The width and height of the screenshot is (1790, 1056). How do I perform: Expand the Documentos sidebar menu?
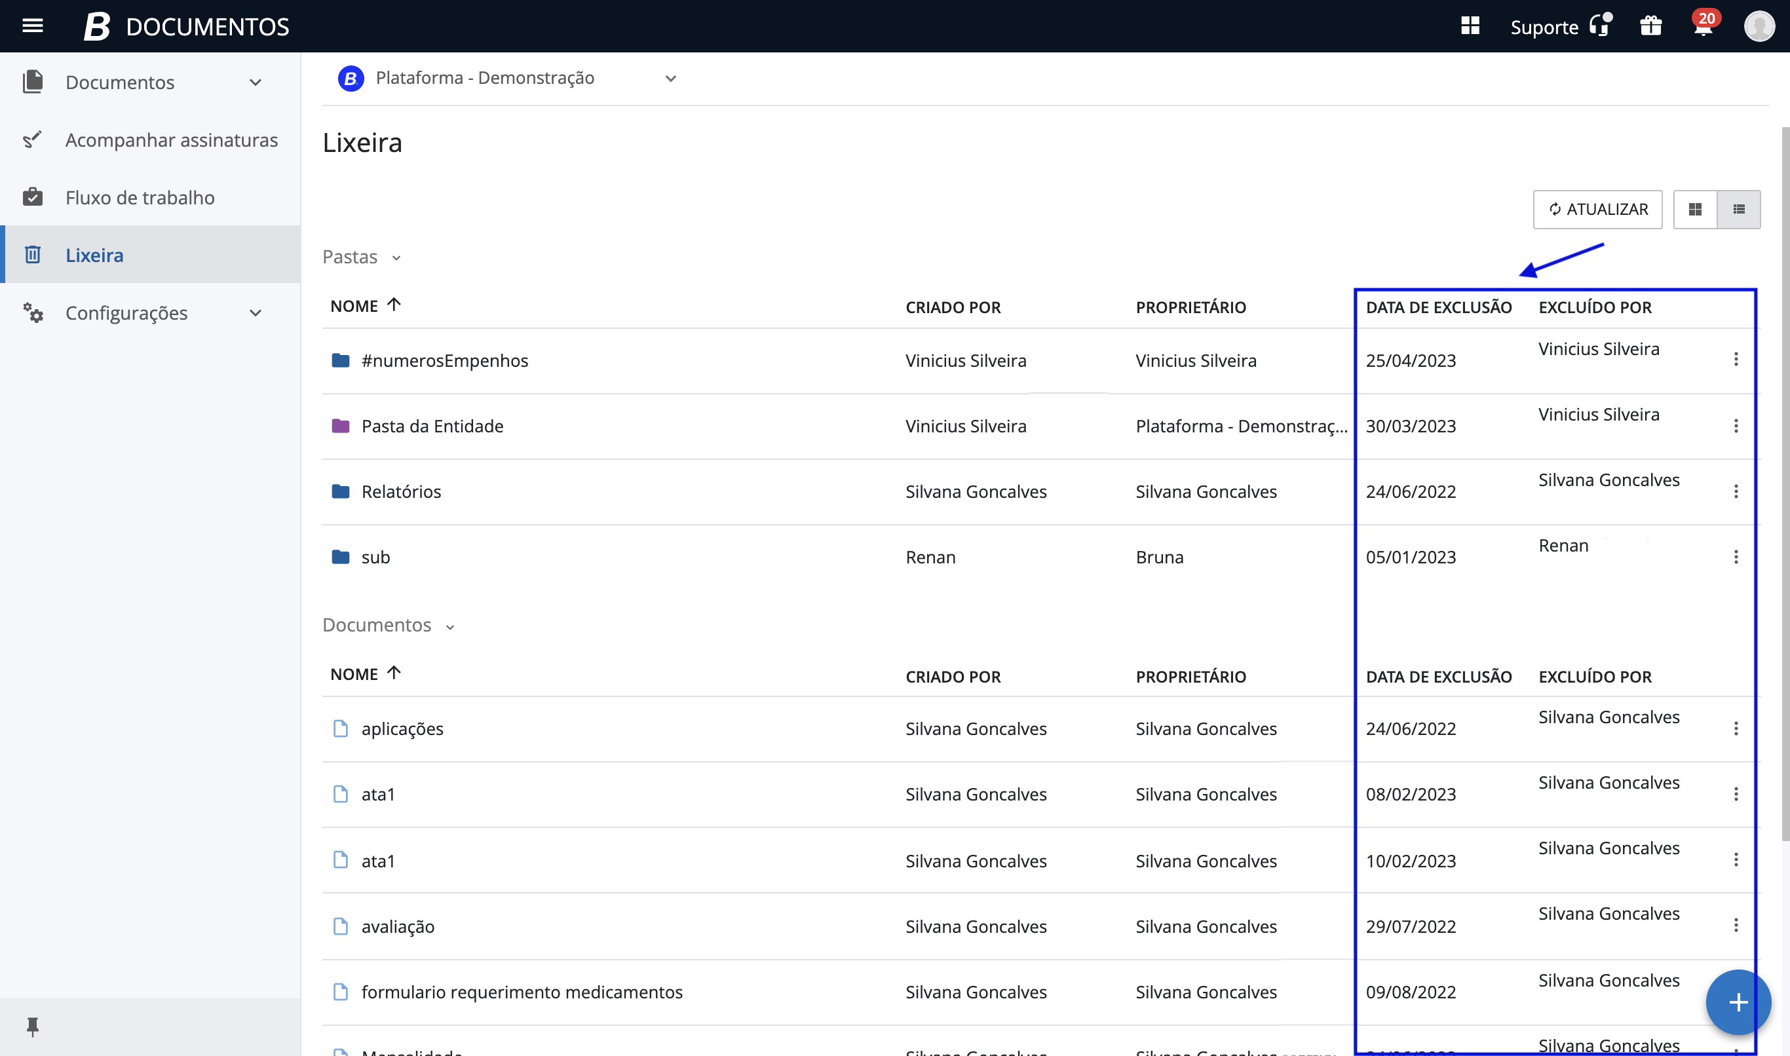pos(256,83)
